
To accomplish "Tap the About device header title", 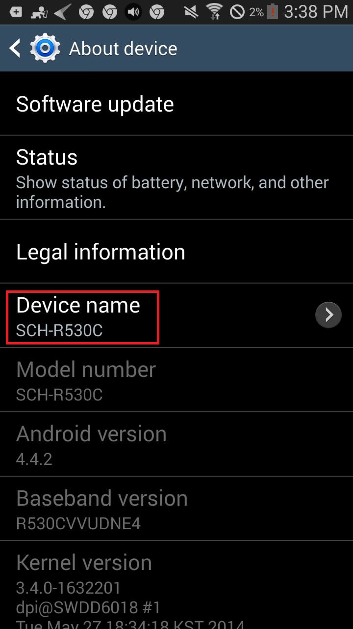I will 123,49.
